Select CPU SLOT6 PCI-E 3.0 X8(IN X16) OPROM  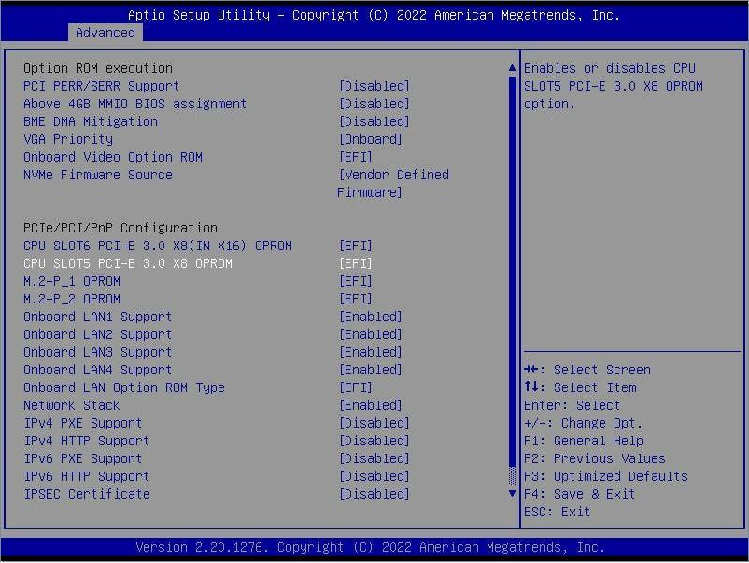click(x=158, y=246)
